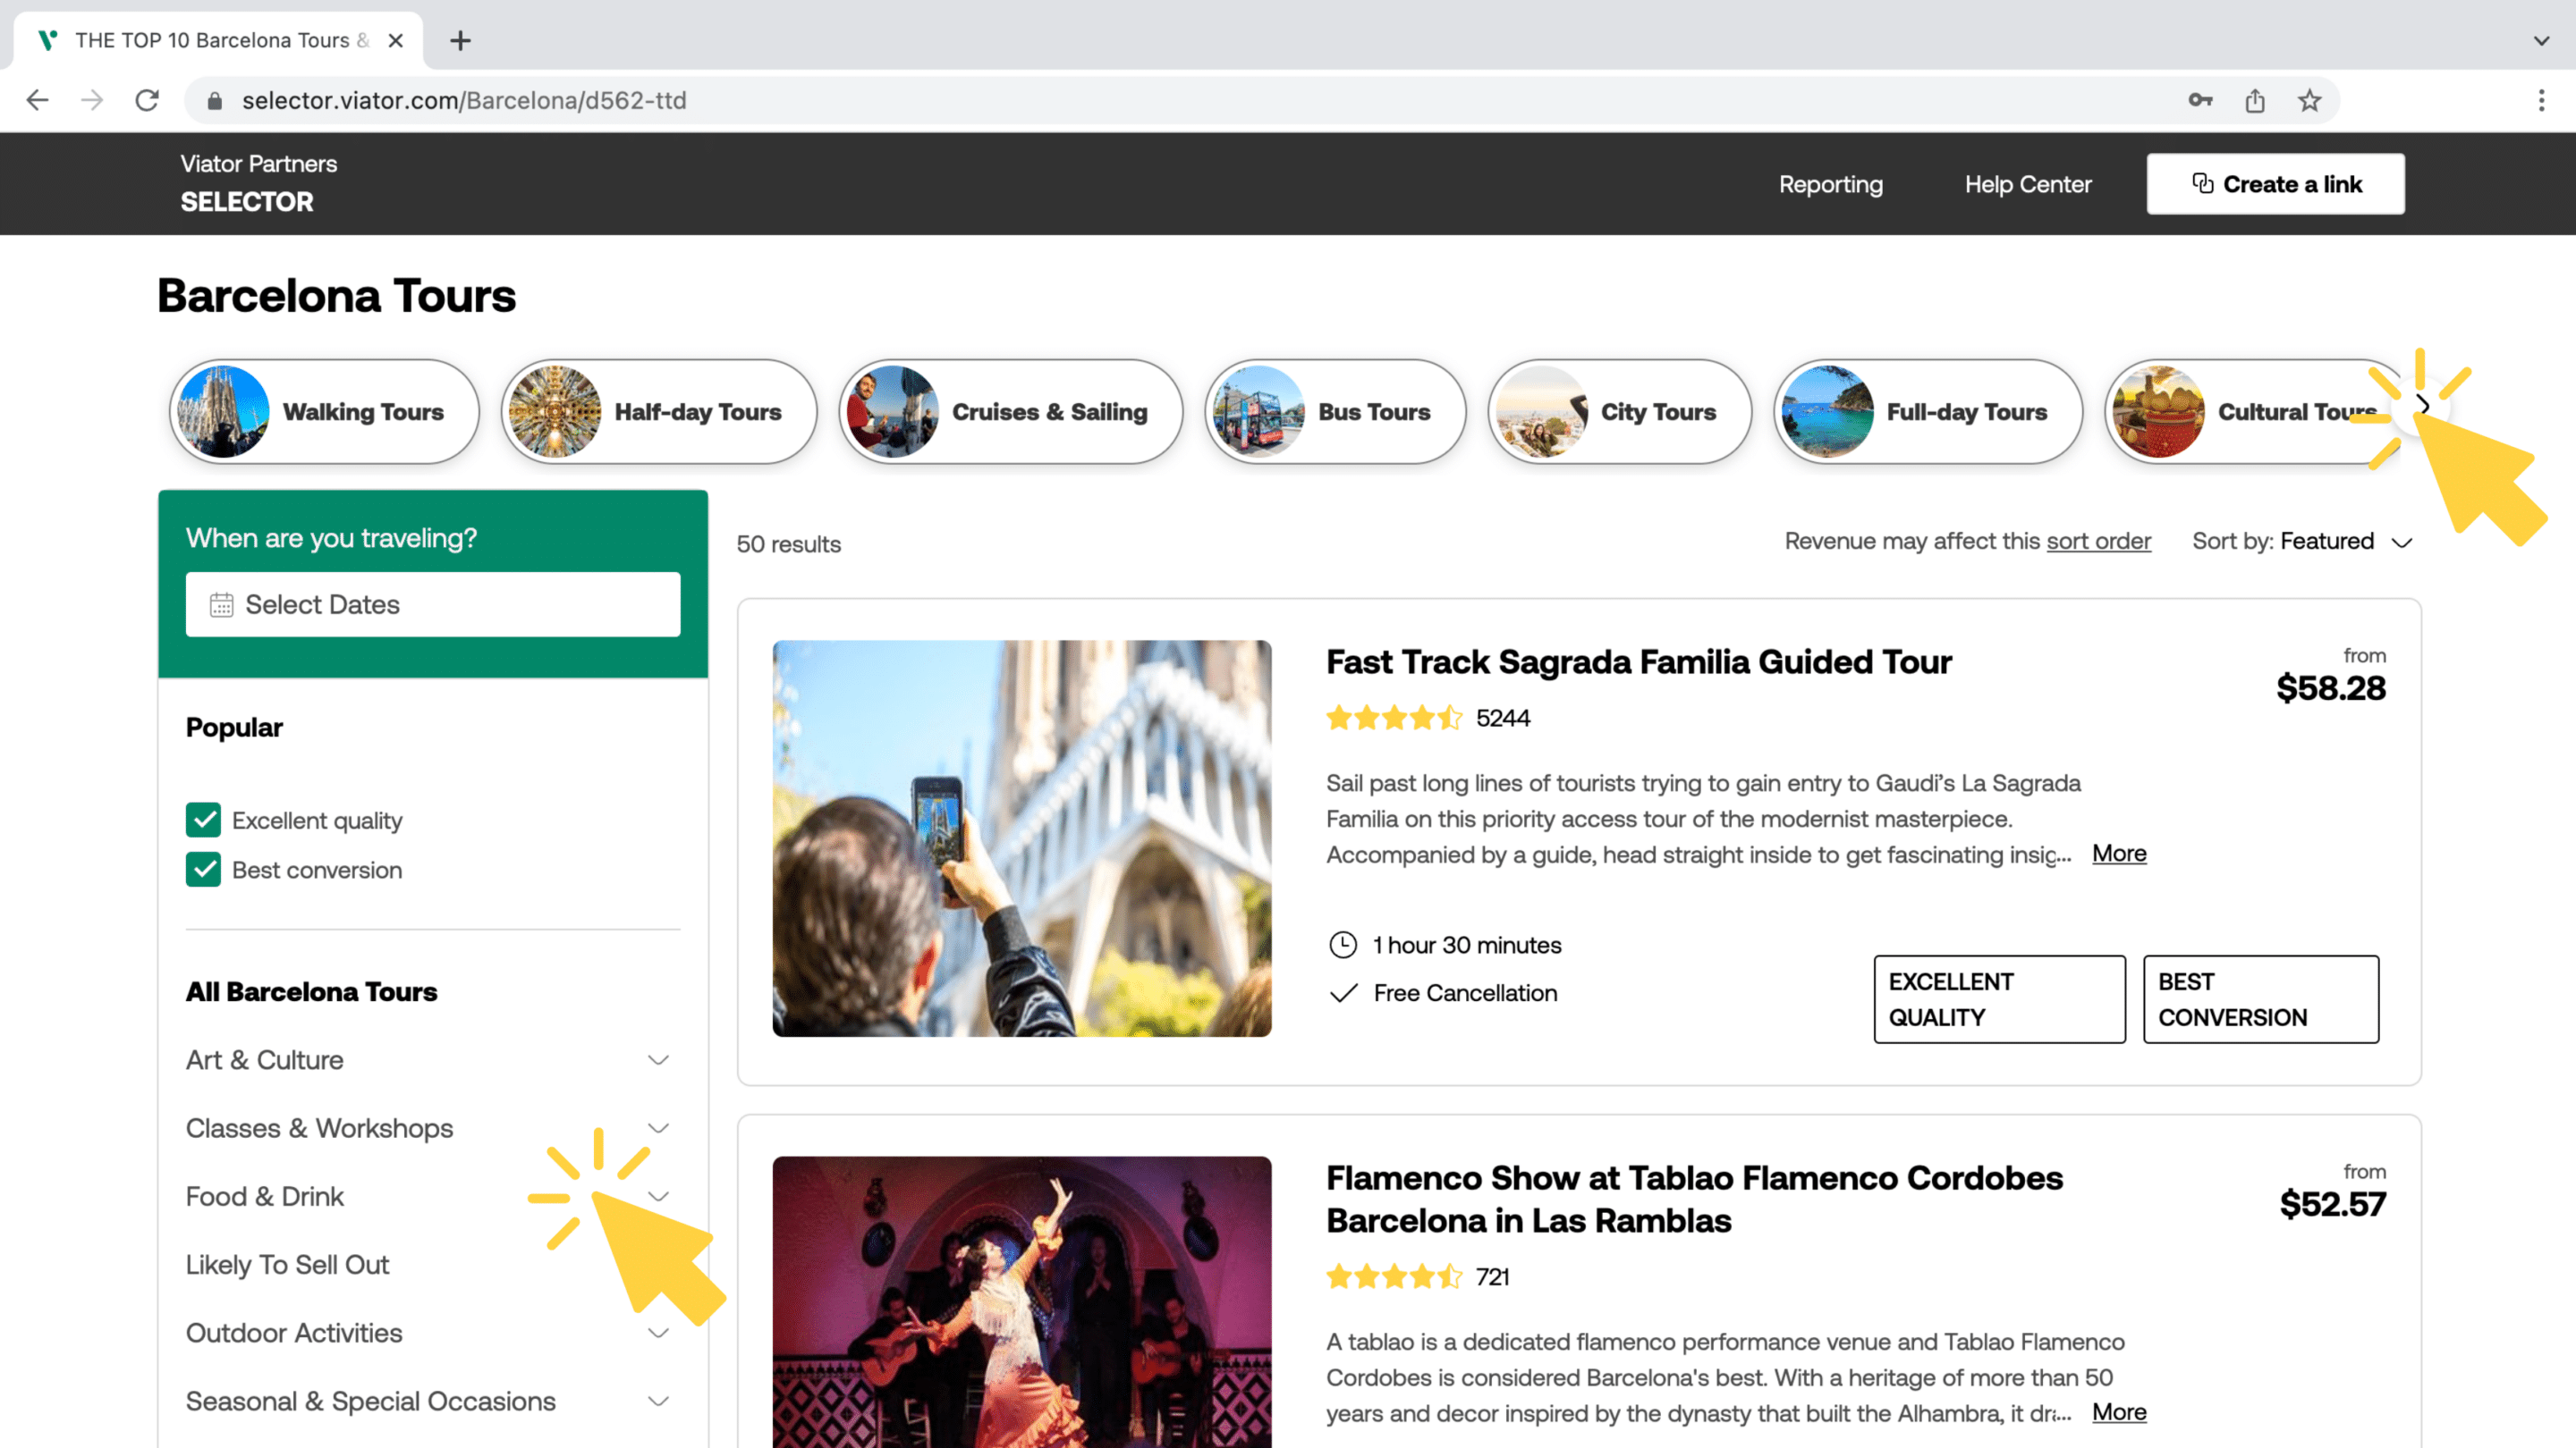The width and height of the screenshot is (2576, 1448).
Task: Select the Bus Tours category chip
Action: click(1335, 412)
